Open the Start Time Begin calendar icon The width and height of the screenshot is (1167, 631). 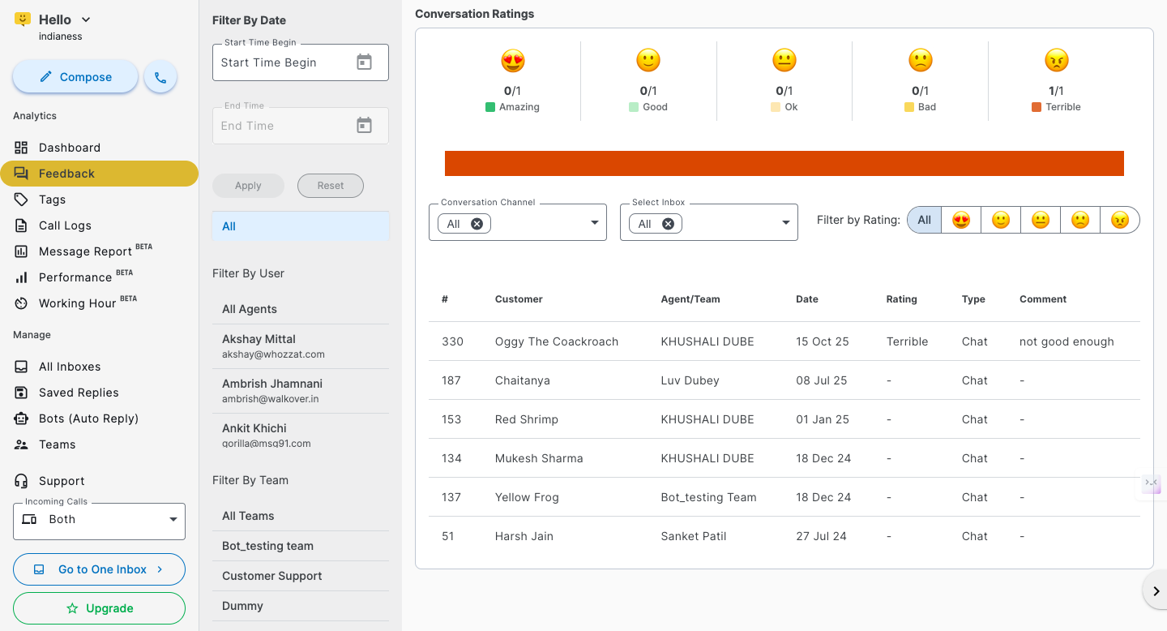365,62
